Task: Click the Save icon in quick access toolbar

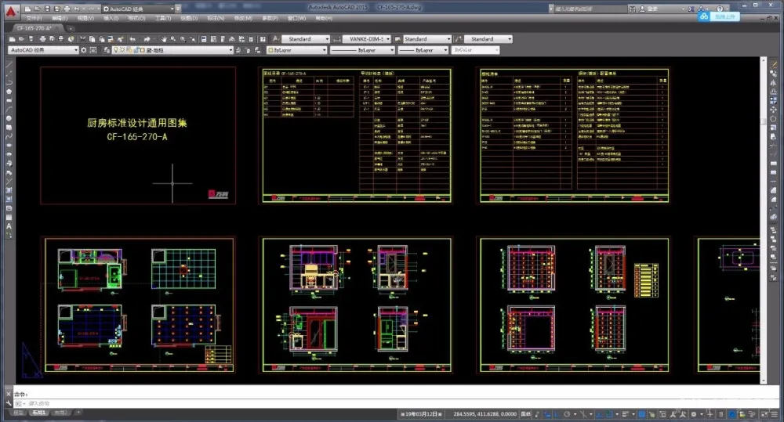Action: point(47,8)
